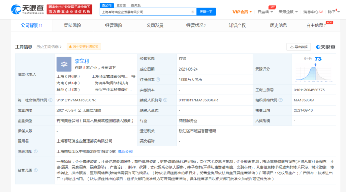This screenshot has width=346, height=192.
Task: Open 历史工商信息 link
Action: [49, 47]
